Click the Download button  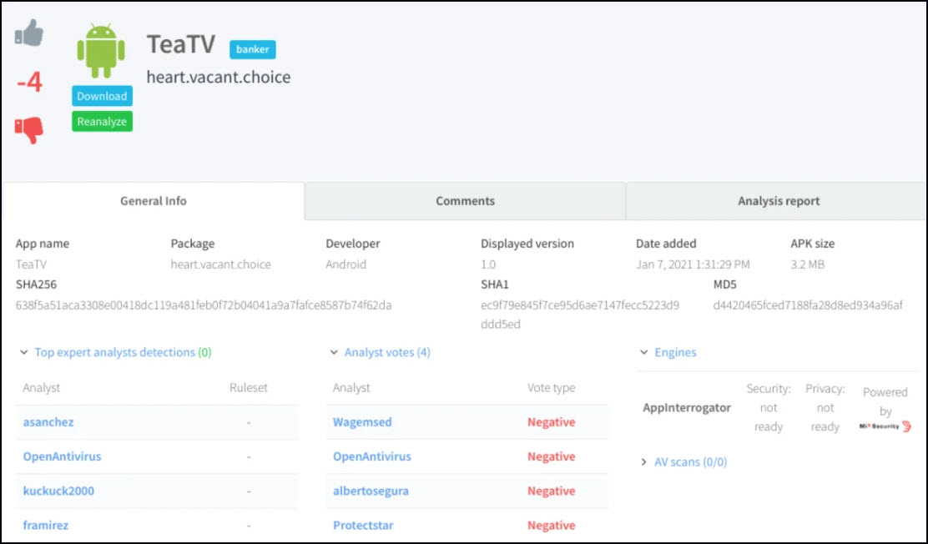[x=102, y=96]
